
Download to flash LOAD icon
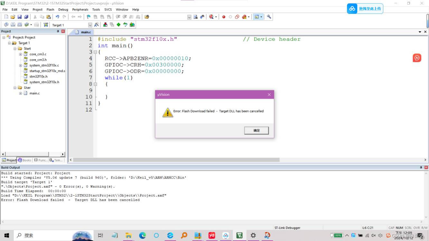(x=46, y=25)
